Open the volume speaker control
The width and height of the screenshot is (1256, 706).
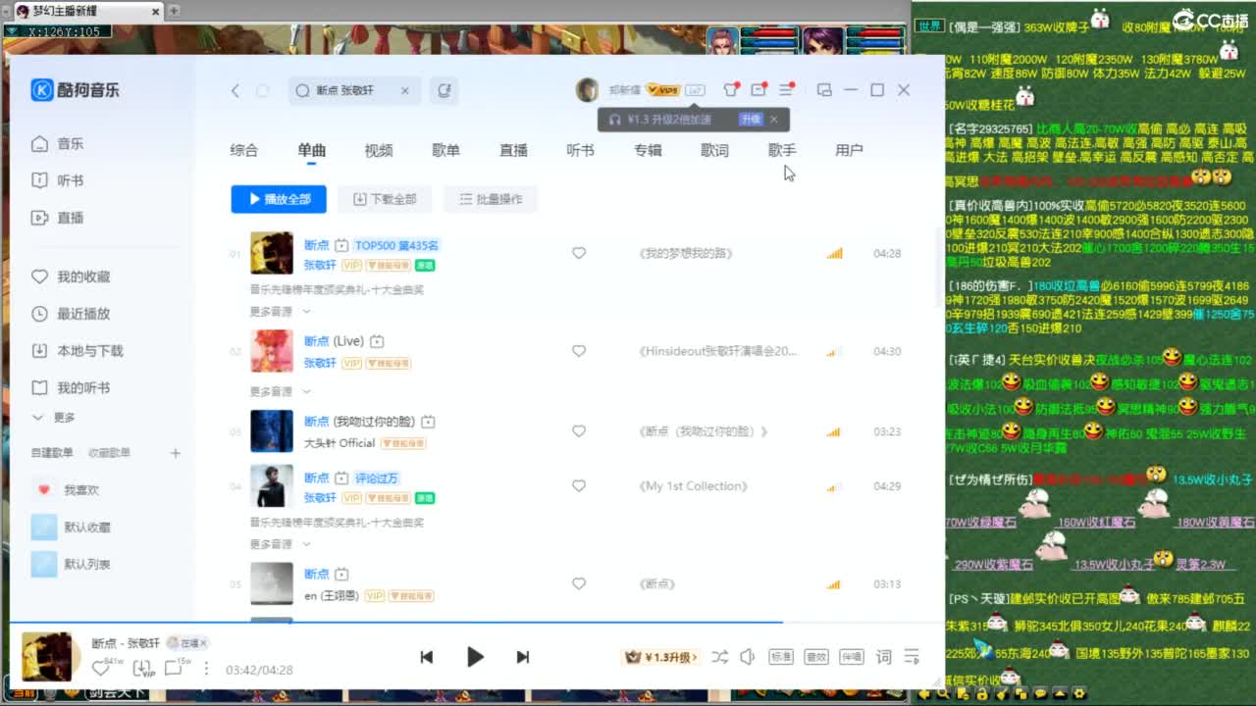748,657
